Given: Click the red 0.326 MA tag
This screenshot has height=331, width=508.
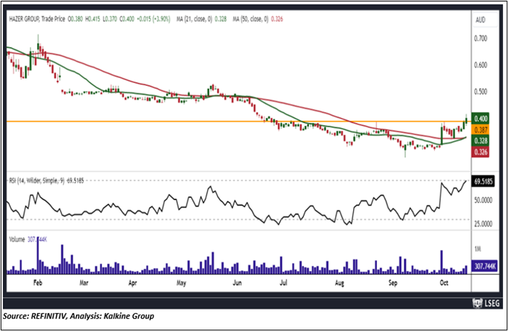Looking at the screenshot, I should click(480, 152).
